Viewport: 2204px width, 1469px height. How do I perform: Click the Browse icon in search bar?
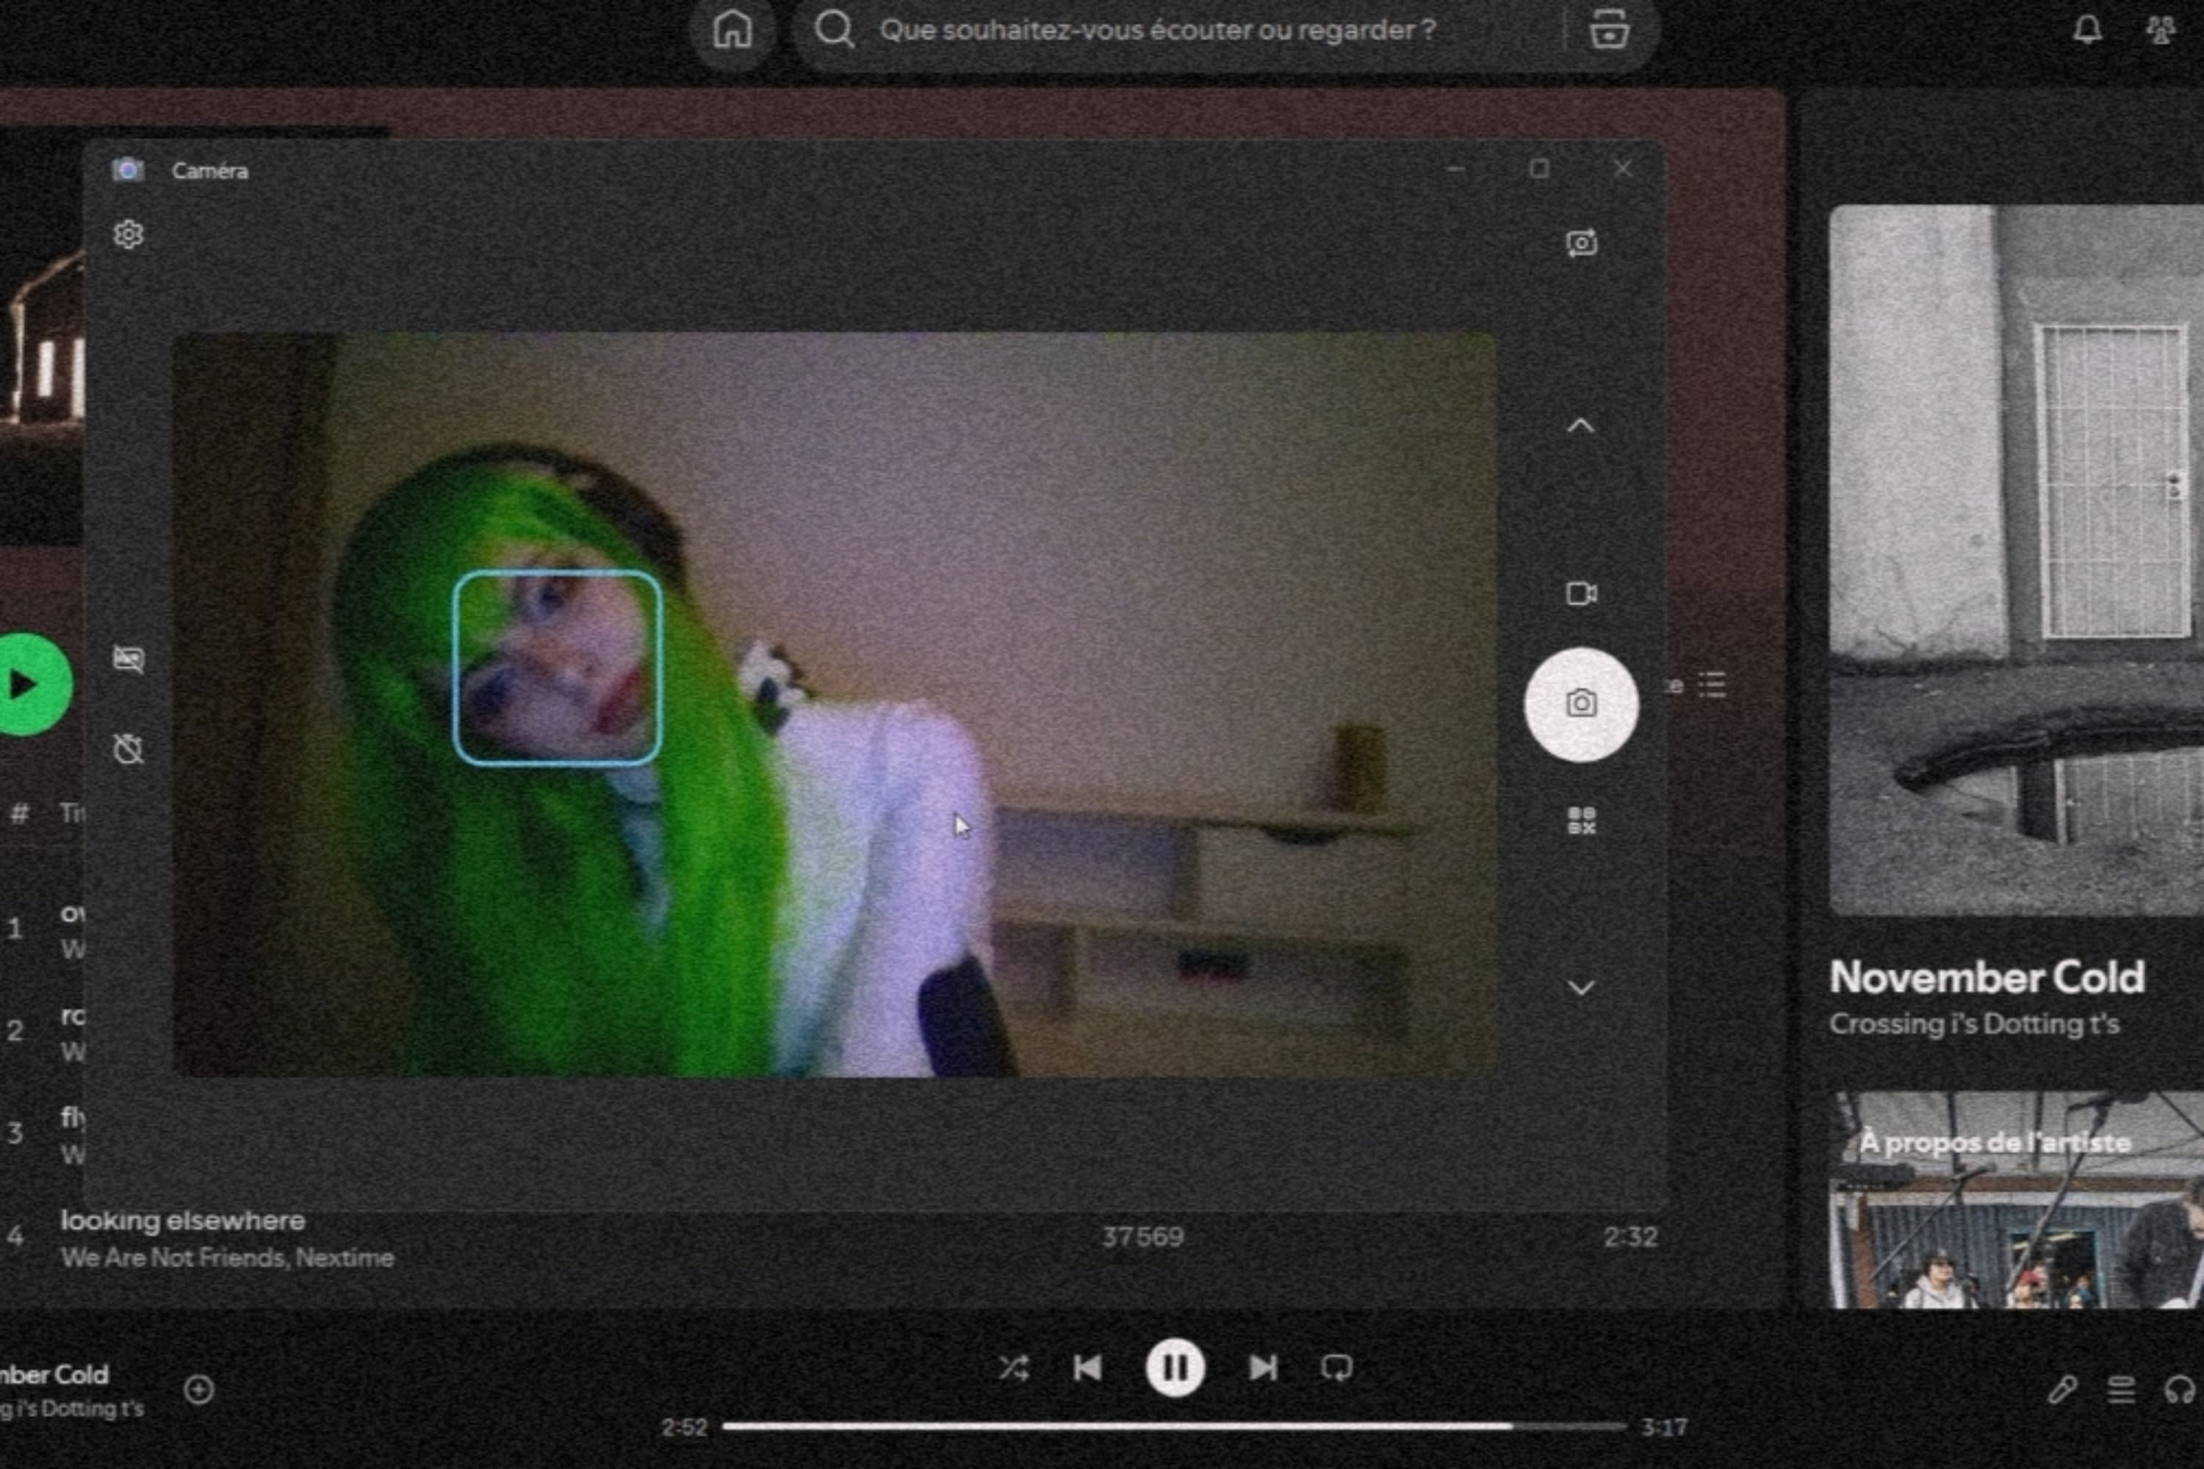pos(1609,30)
